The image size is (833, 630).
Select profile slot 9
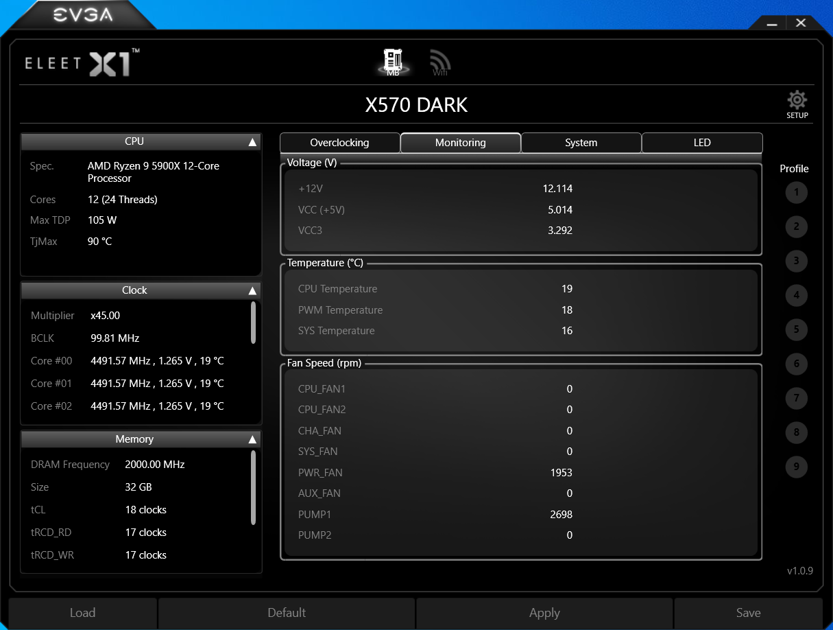click(796, 467)
